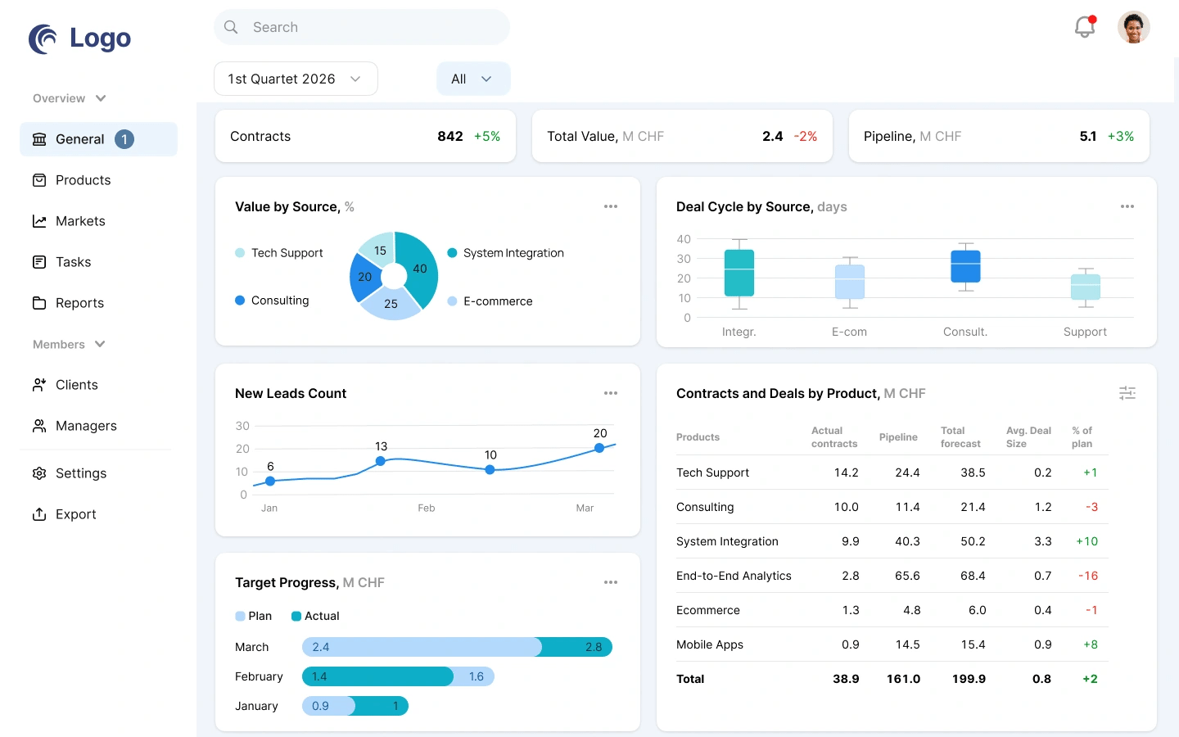
Task: Open the Reports menu item
Action: (x=98, y=303)
